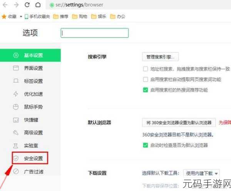Viewport: 231px width, 191px height.
Task: Expand the arrow next to 收藏
Action: 21,17
